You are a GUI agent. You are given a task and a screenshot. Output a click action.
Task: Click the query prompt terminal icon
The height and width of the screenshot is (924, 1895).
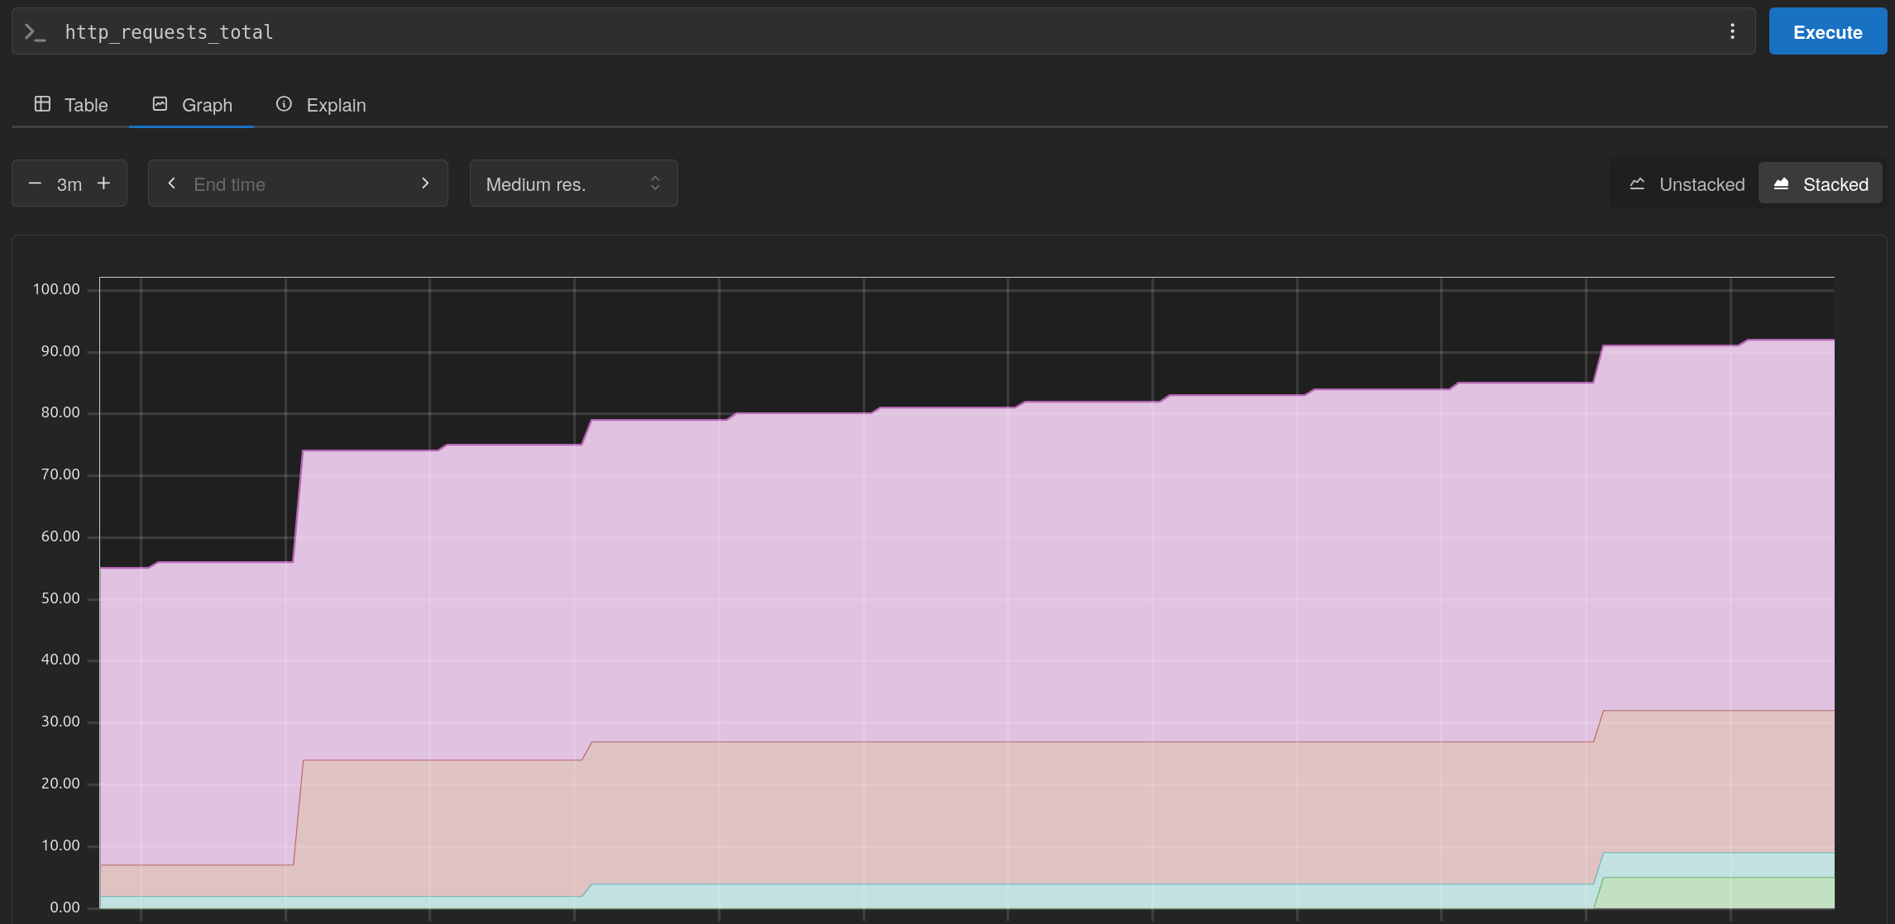coord(35,32)
